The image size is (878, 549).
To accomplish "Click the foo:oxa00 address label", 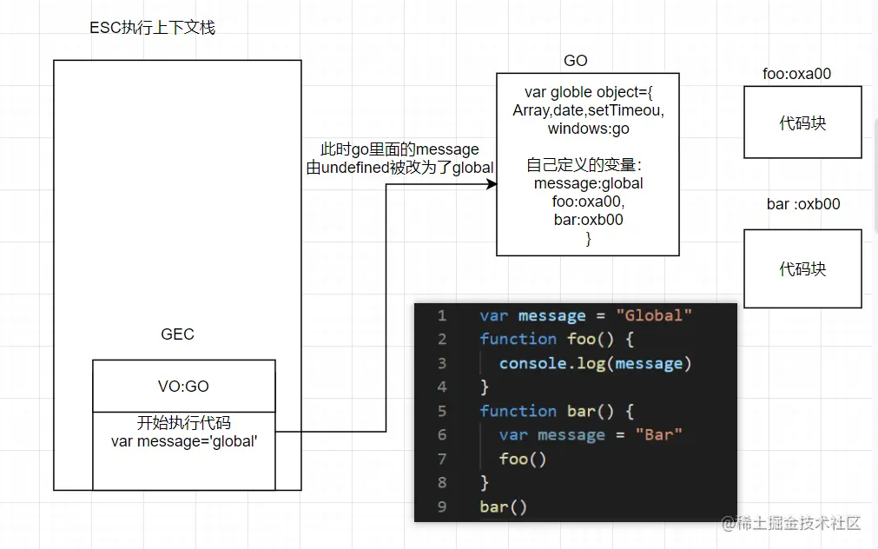I will coord(796,74).
